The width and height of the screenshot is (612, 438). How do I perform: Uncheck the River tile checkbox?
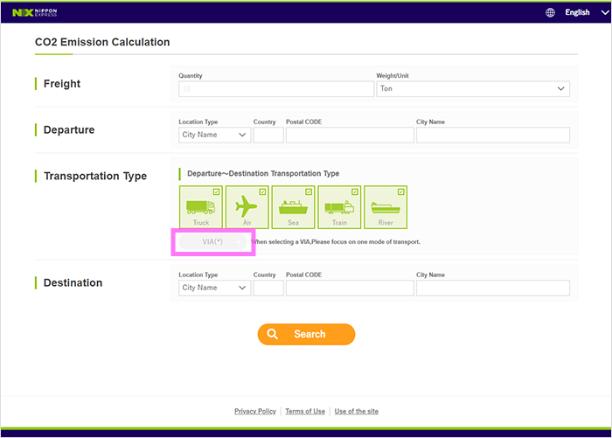point(400,191)
